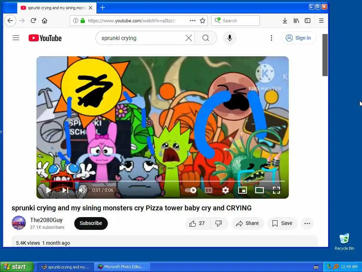This screenshot has height=272, width=362.
Task: Clear the YouTube search query with X
Action: pos(189,38)
